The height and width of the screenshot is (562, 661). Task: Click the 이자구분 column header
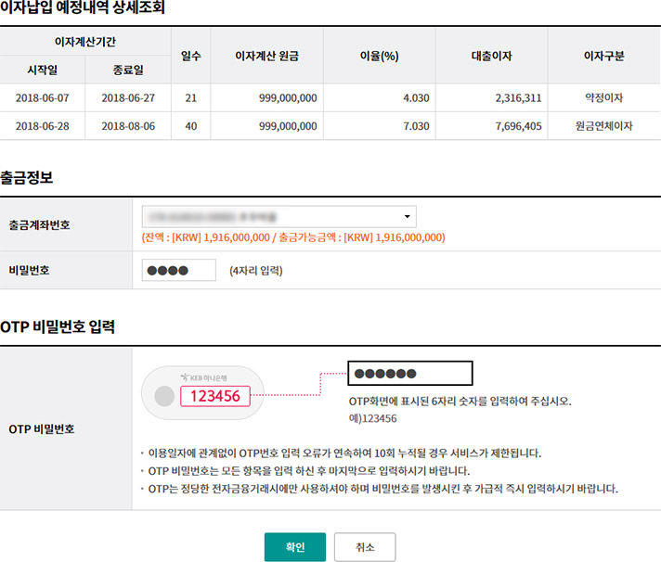603,57
